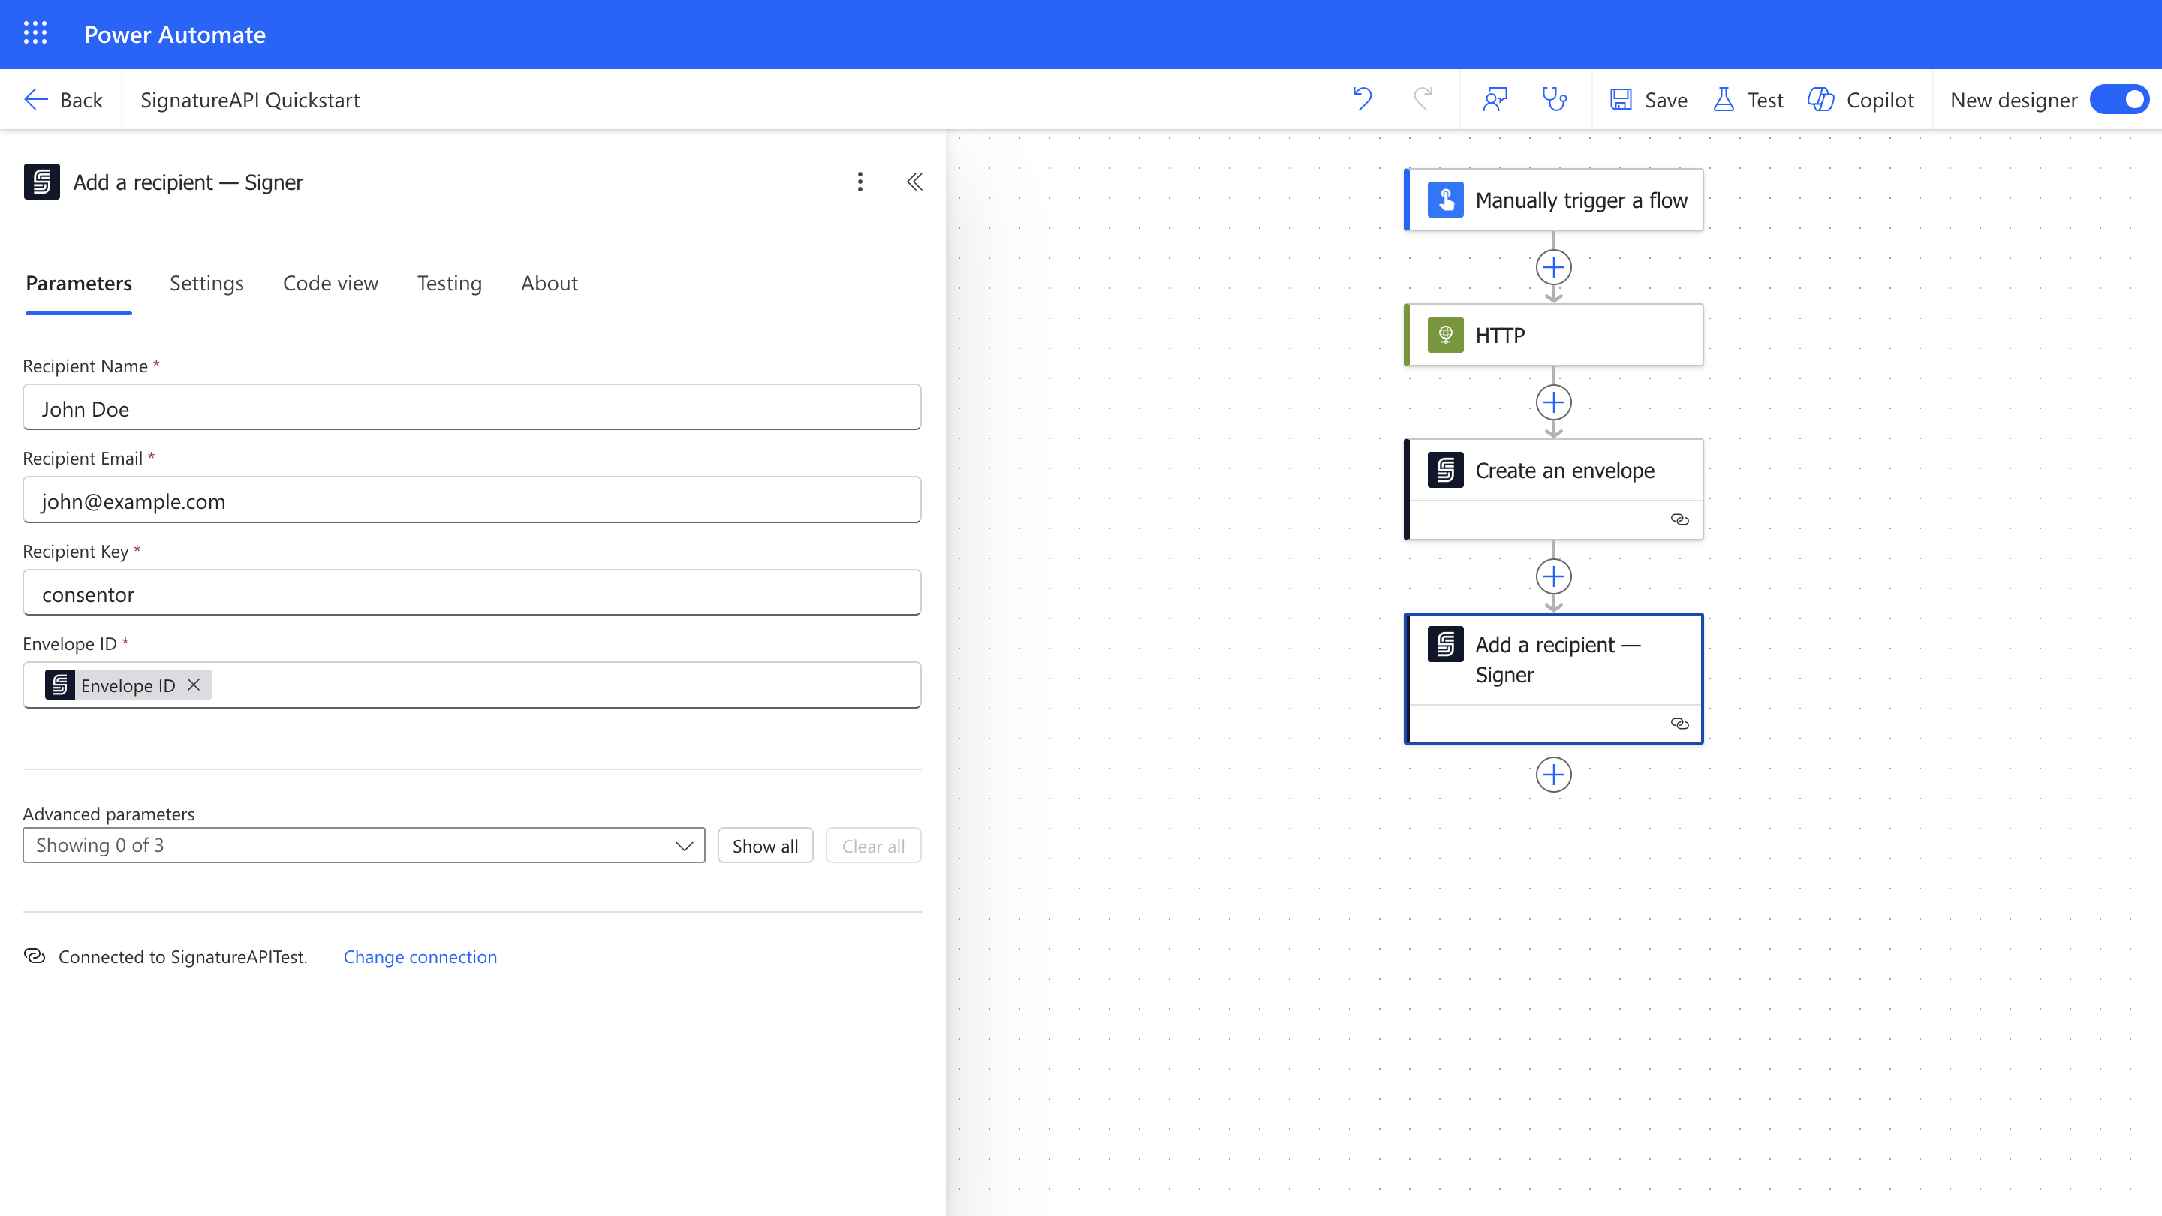
Task: Click the Recipient Key input field
Action: pos(471,594)
